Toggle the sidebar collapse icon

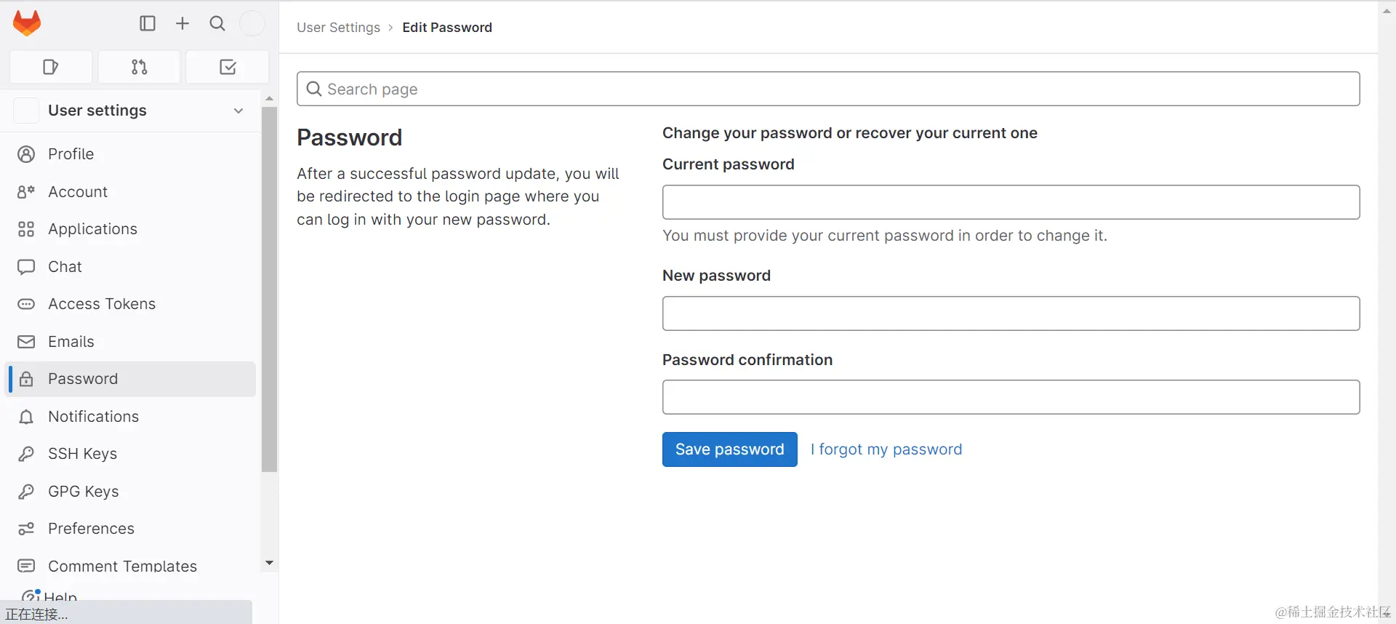click(148, 23)
